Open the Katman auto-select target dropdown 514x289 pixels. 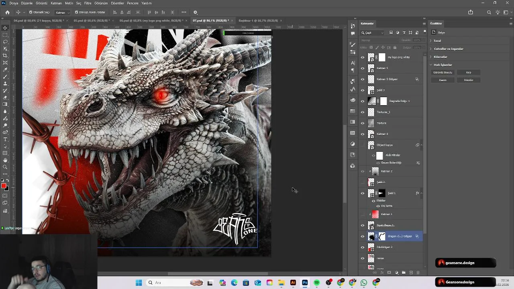pos(62,12)
